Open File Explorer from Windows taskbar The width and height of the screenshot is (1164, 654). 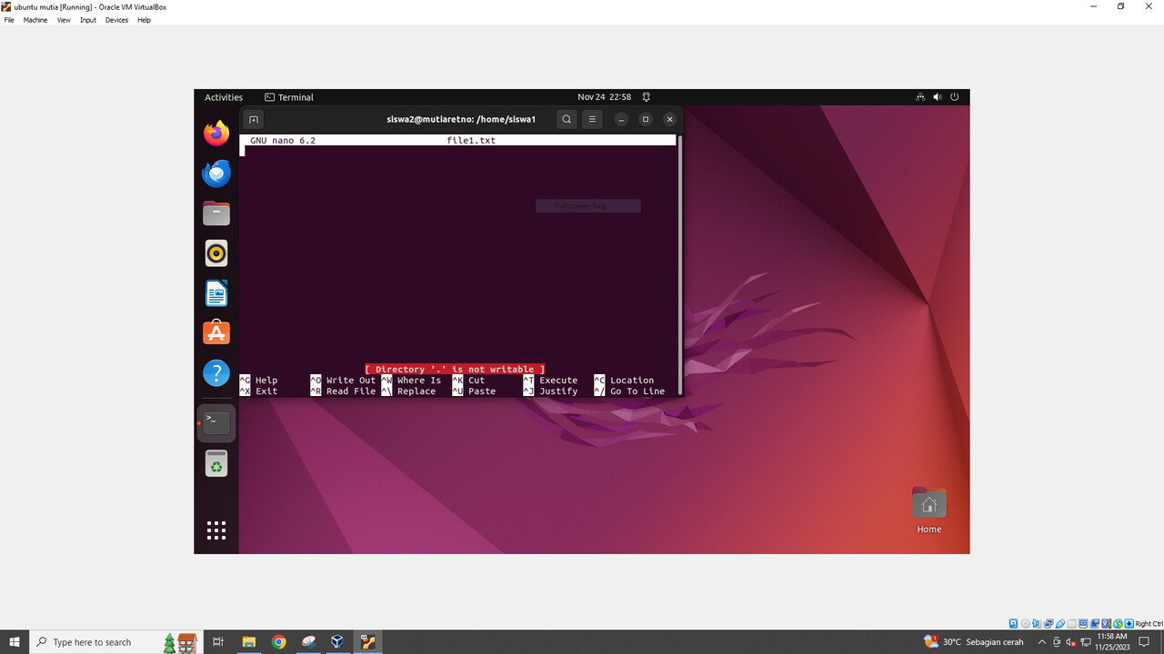pos(248,642)
